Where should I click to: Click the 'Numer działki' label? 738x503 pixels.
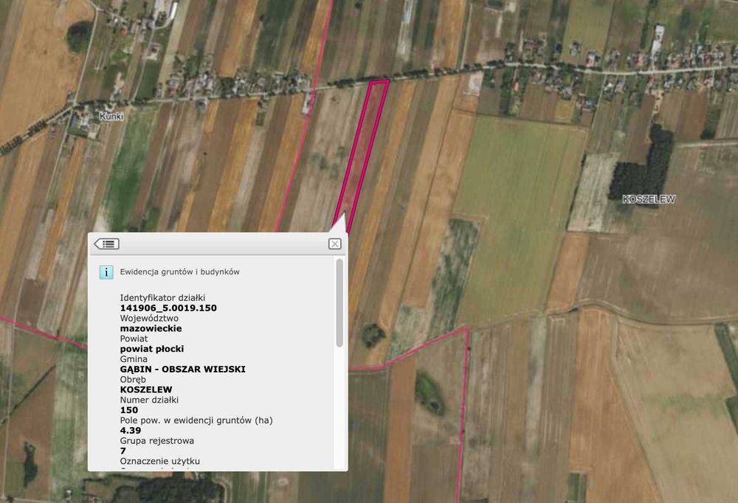point(149,400)
